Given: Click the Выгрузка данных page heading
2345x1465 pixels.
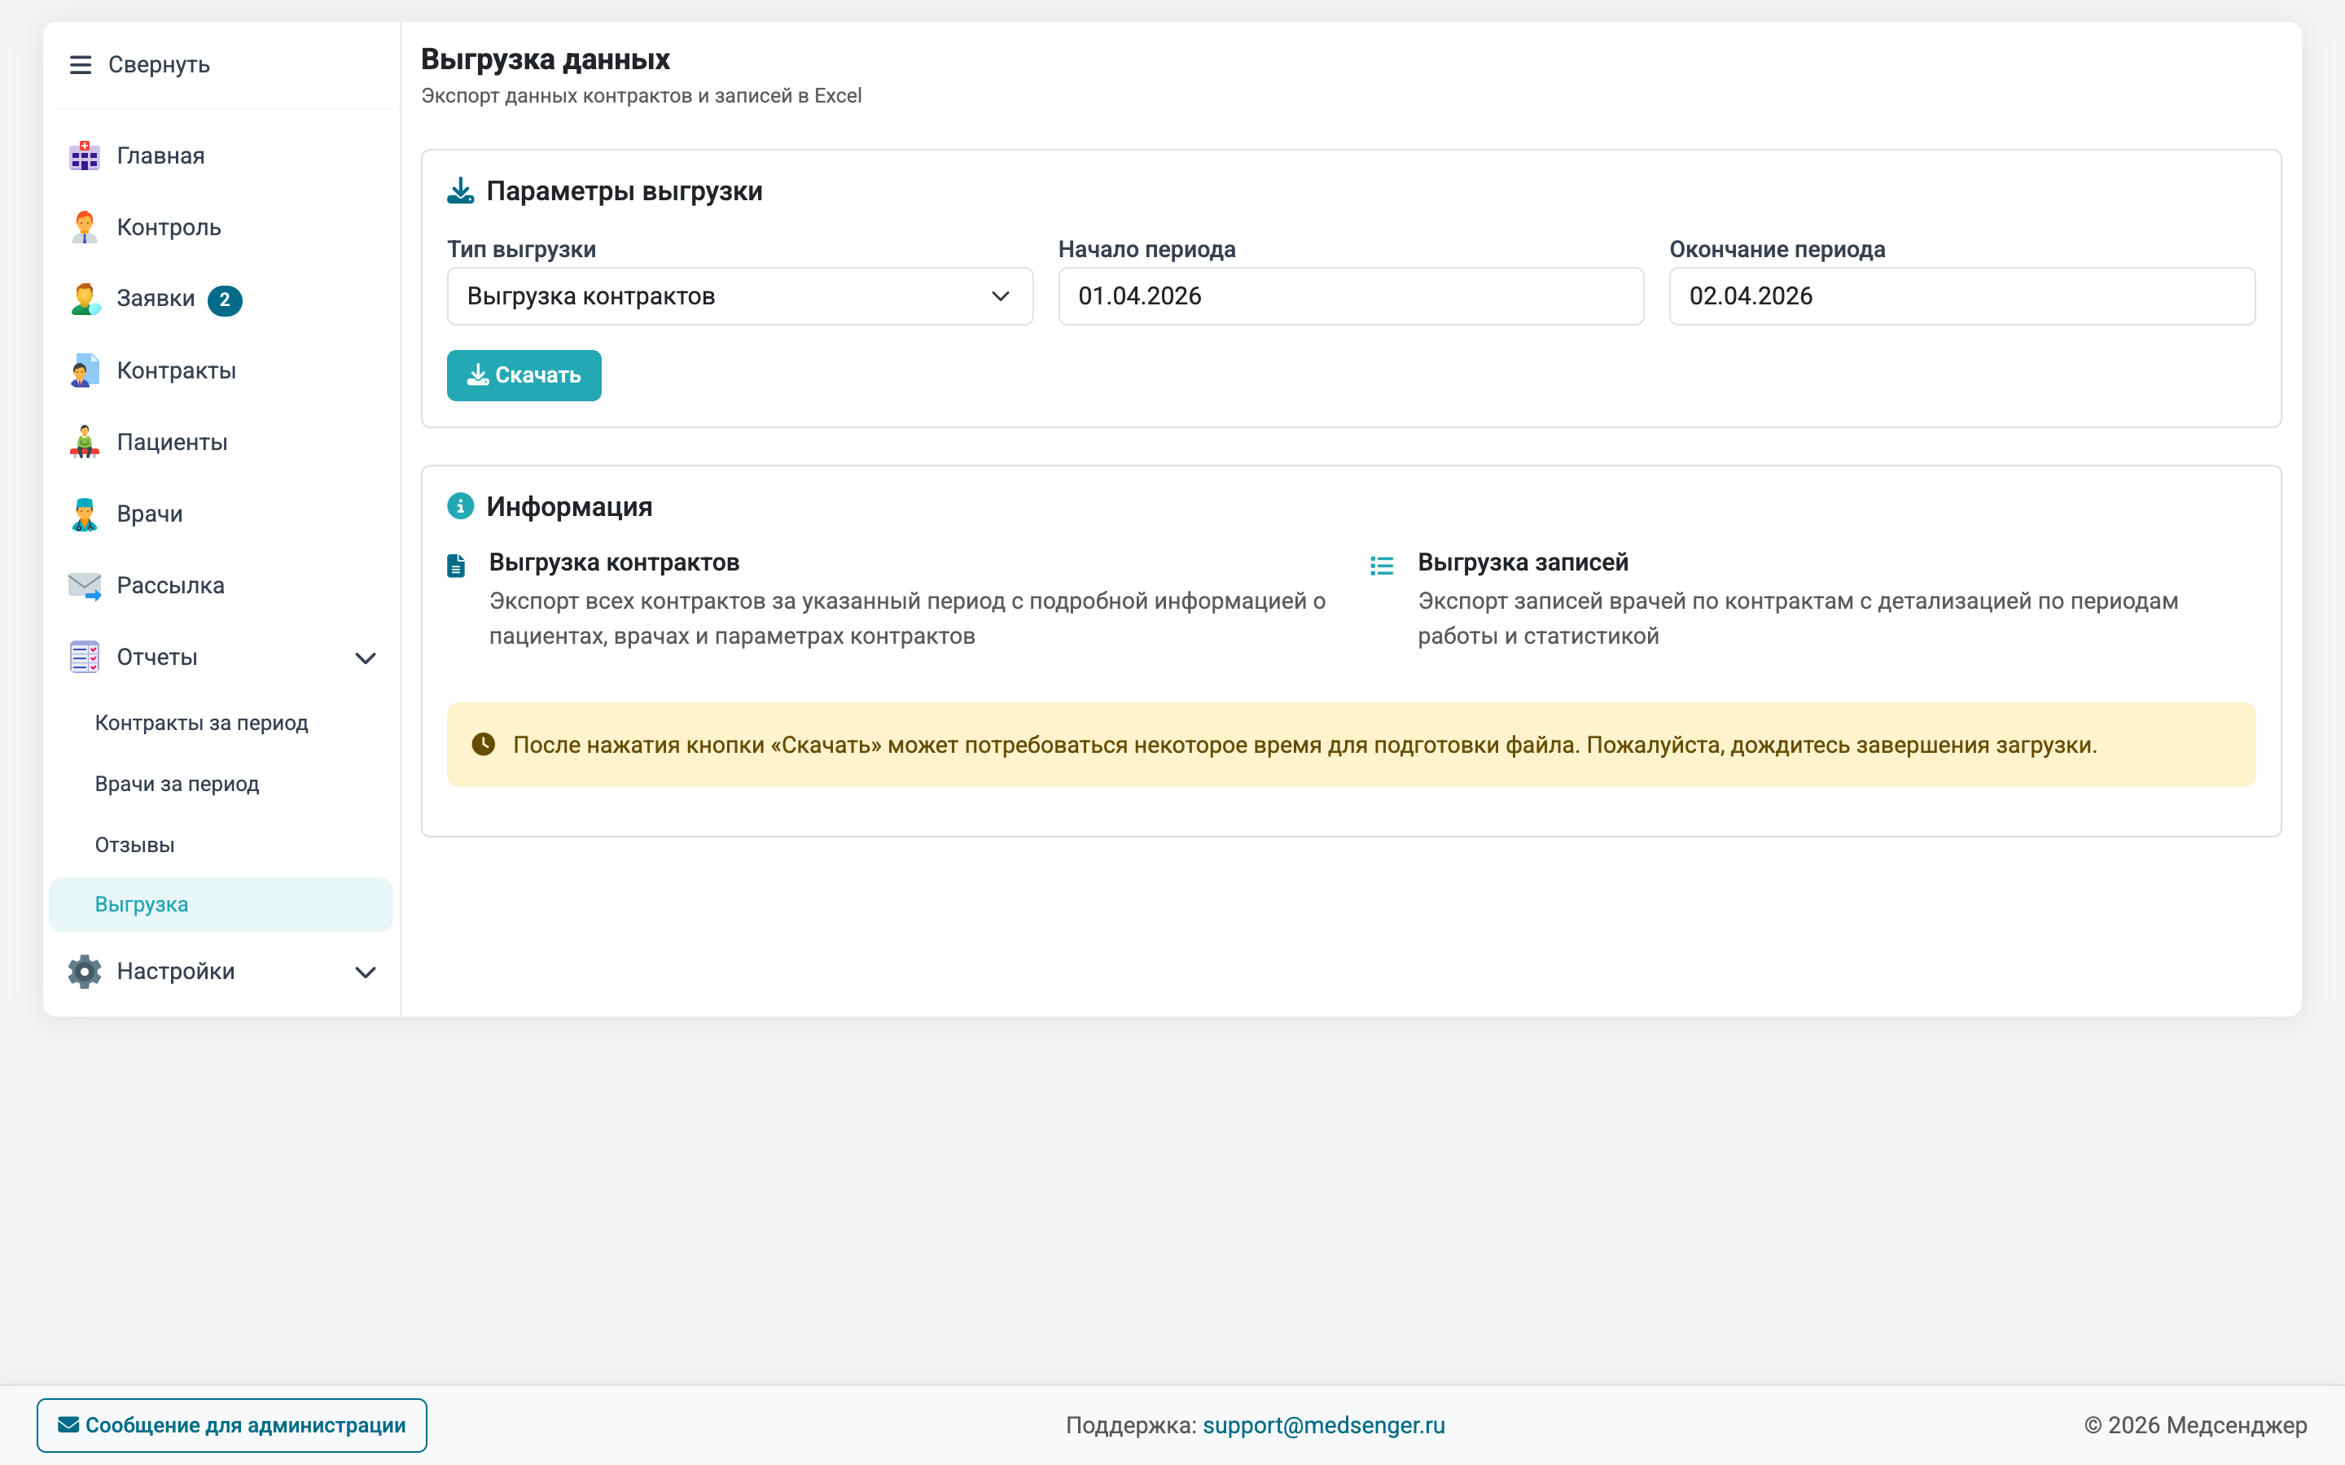Looking at the screenshot, I should point(546,60).
